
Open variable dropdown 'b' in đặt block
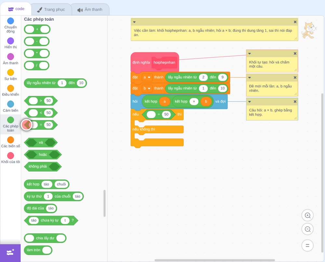pyautogui.click(x=147, y=88)
